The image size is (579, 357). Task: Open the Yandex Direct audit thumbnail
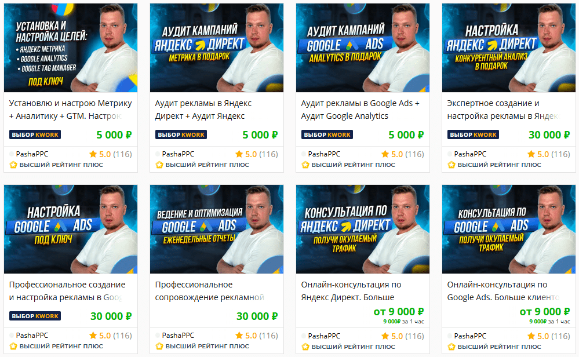click(x=217, y=48)
